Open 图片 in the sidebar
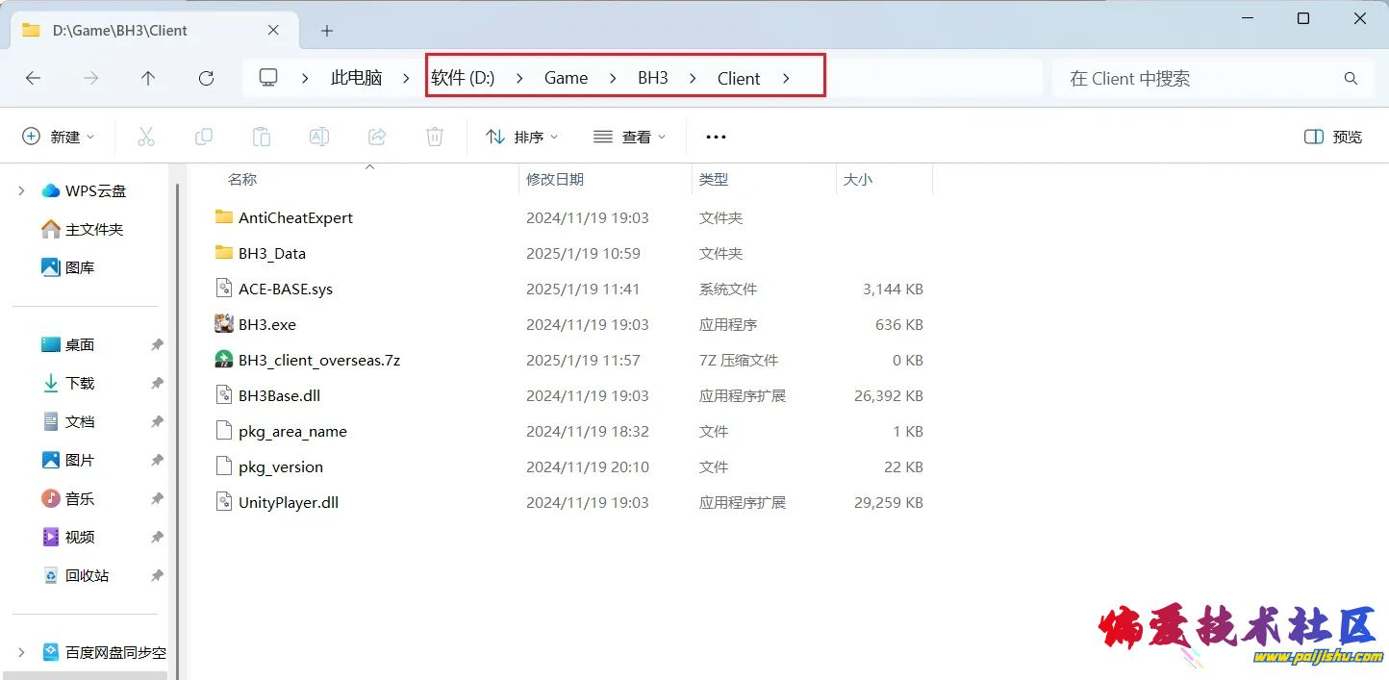The width and height of the screenshot is (1389, 680). (68, 460)
